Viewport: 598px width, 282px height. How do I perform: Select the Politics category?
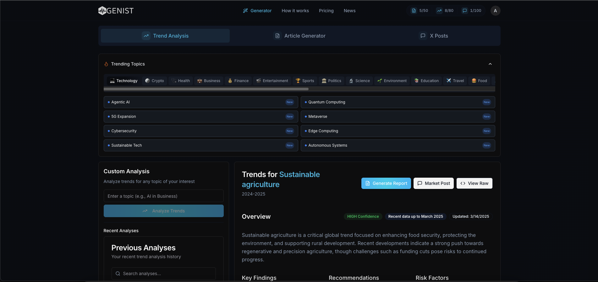tap(332, 81)
